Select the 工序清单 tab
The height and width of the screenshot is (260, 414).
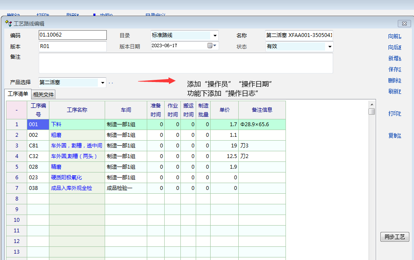[x=18, y=94]
